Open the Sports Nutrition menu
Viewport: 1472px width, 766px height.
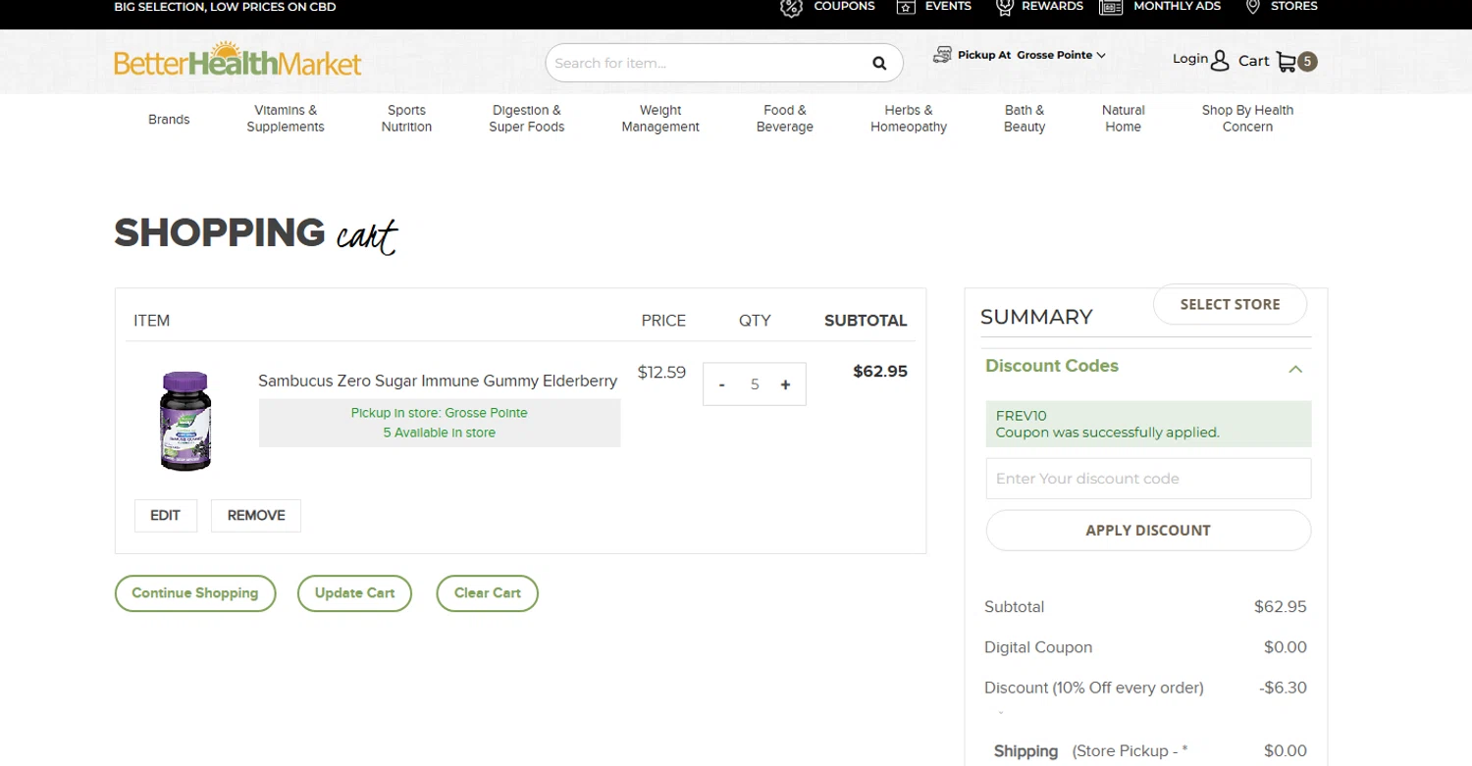coord(406,119)
